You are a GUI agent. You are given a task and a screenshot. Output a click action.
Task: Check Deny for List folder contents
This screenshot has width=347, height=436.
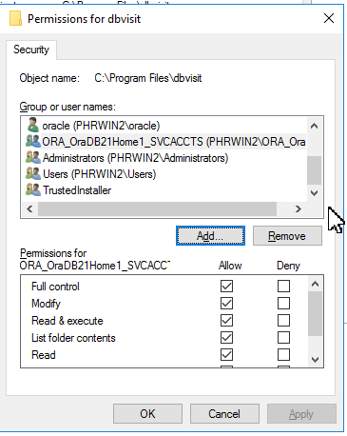pos(283,337)
